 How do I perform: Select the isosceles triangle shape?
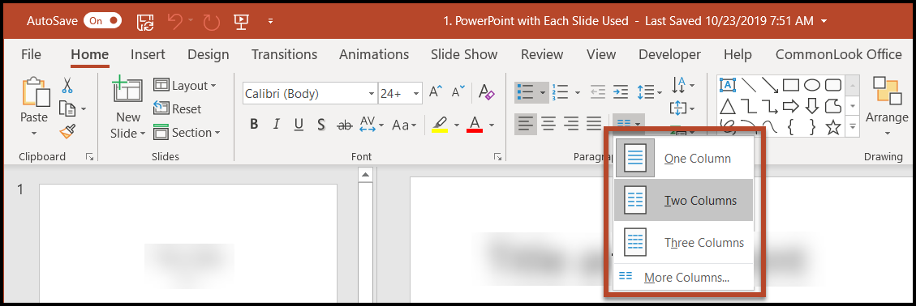tap(727, 107)
